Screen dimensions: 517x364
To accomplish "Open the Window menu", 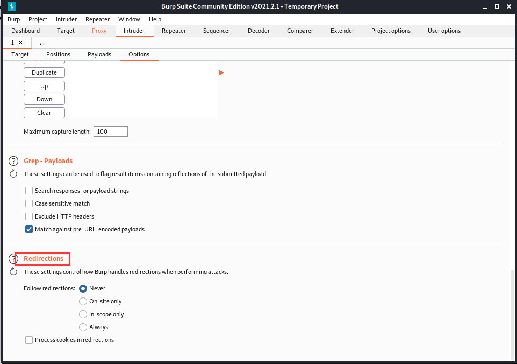I will (x=129, y=19).
